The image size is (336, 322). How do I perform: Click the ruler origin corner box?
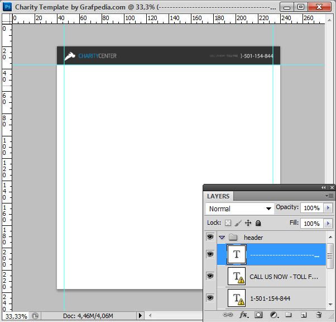7,18
